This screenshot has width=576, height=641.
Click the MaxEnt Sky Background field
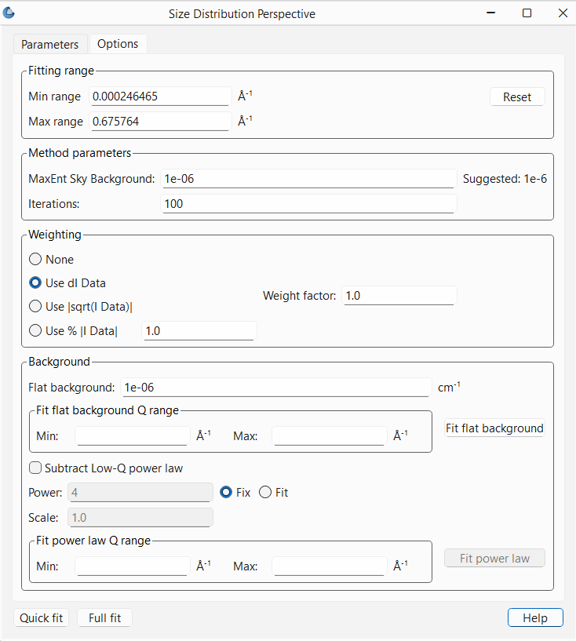[x=308, y=179]
